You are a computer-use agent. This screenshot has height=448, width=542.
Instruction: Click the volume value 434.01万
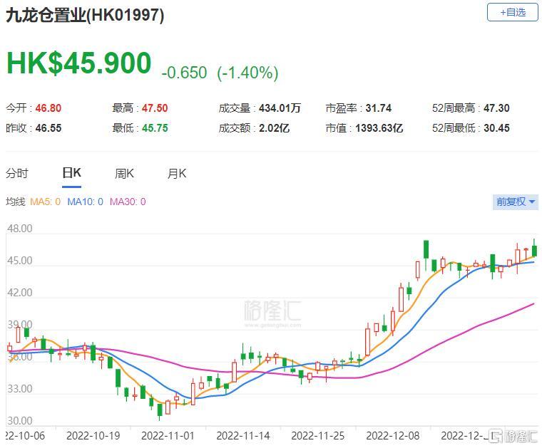pyautogui.click(x=280, y=108)
